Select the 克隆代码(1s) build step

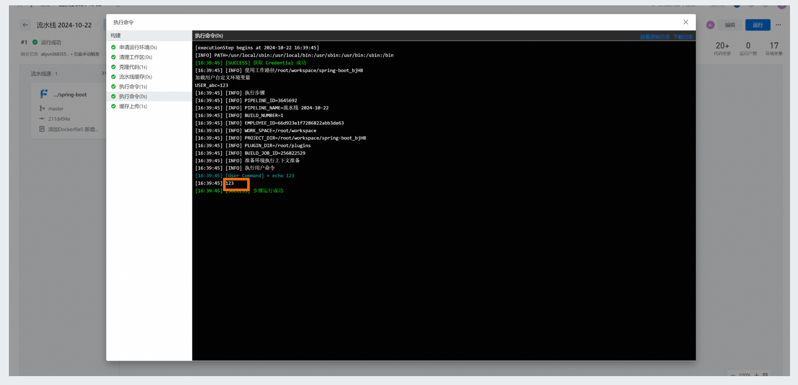coord(149,67)
